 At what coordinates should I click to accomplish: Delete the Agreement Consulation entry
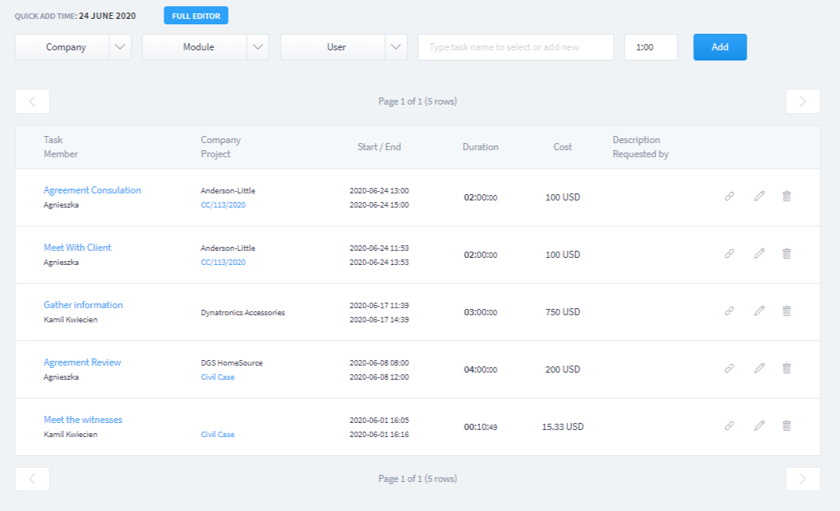pyautogui.click(x=787, y=196)
